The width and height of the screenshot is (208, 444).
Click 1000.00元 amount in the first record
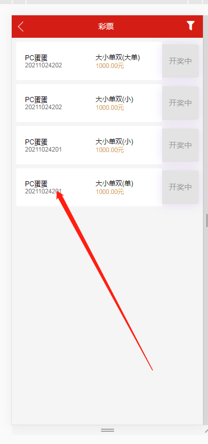point(110,66)
